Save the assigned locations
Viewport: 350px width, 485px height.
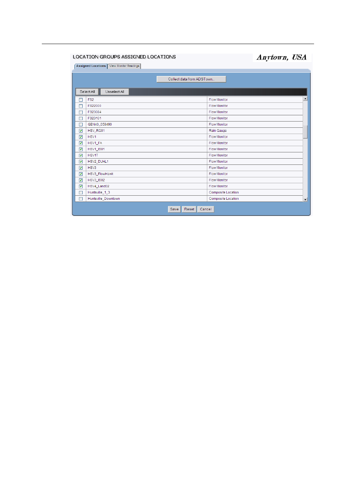pos(174,209)
